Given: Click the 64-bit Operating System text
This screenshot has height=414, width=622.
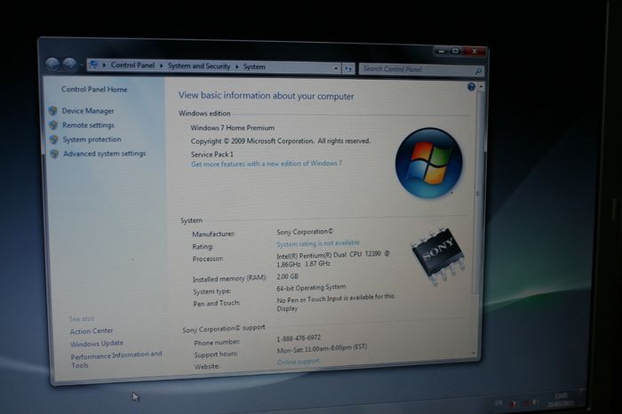Looking at the screenshot, I should click(x=311, y=288).
